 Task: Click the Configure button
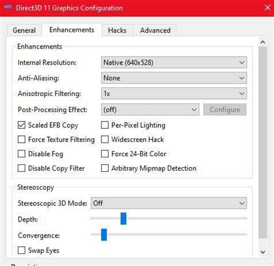pyautogui.click(x=225, y=110)
